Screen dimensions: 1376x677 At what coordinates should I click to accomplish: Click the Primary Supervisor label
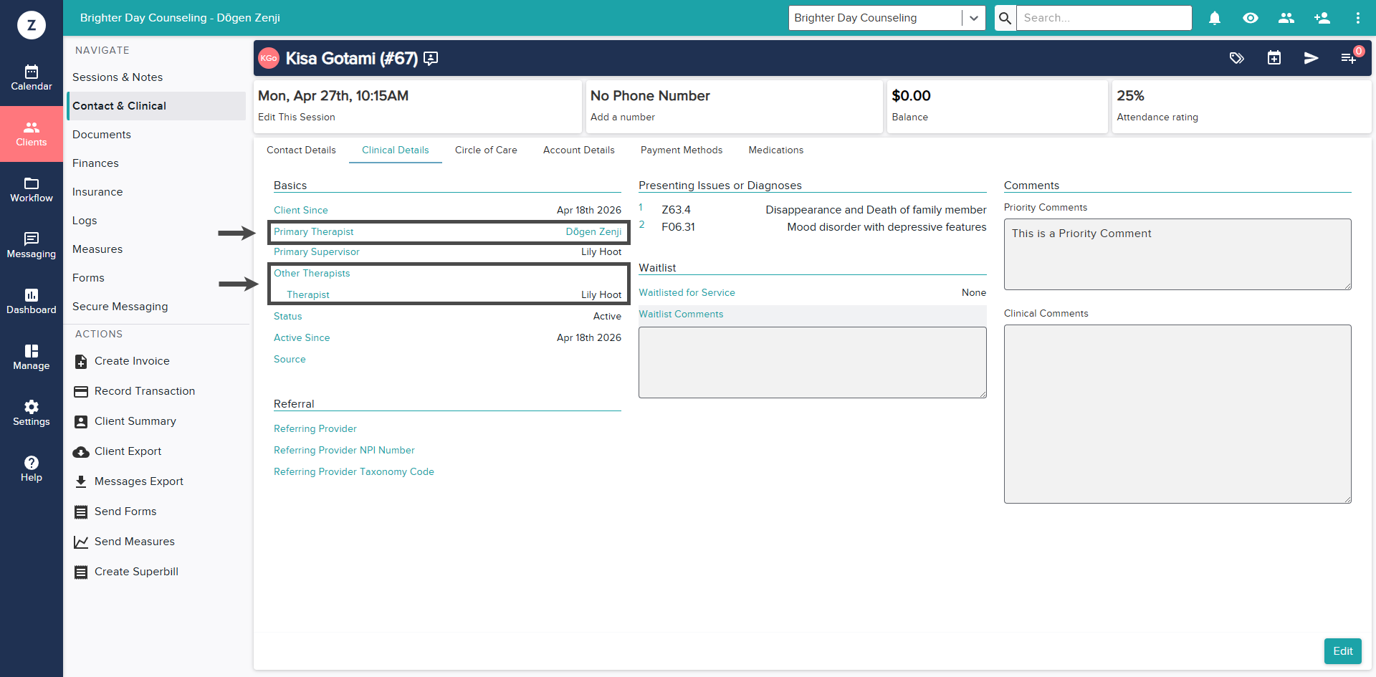pyautogui.click(x=317, y=251)
